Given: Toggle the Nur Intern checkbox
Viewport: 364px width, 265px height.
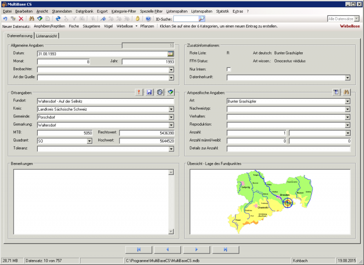Looking at the screenshot, I should (229, 69).
